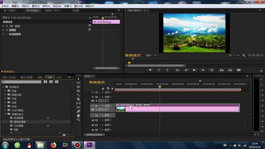Select the Zoom magnifier tool

[x=78, y=120]
